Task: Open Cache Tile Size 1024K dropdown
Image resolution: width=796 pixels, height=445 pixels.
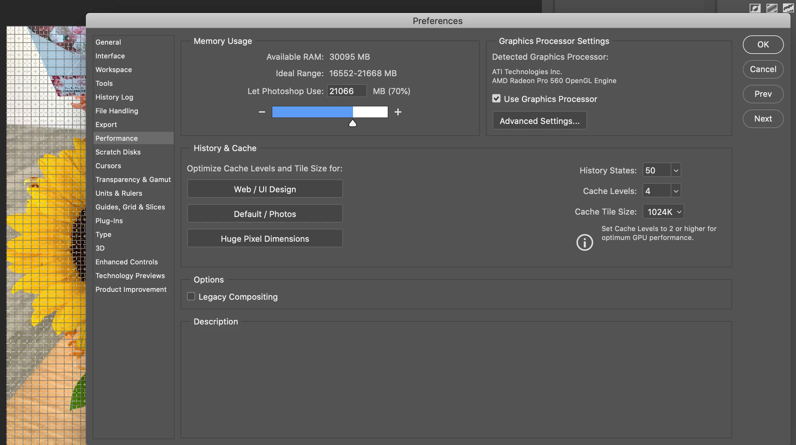Action: click(x=663, y=212)
